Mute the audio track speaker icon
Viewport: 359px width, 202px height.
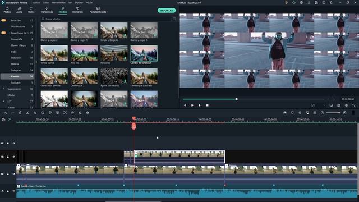click(x=13, y=191)
